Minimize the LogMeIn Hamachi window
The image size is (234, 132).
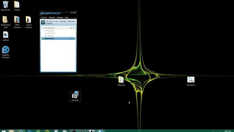pyautogui.click(x=72, y=13)
